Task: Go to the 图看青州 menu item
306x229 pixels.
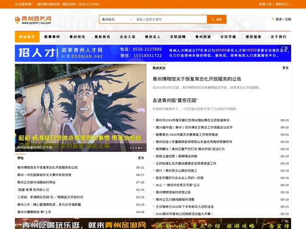Action: 52,37
